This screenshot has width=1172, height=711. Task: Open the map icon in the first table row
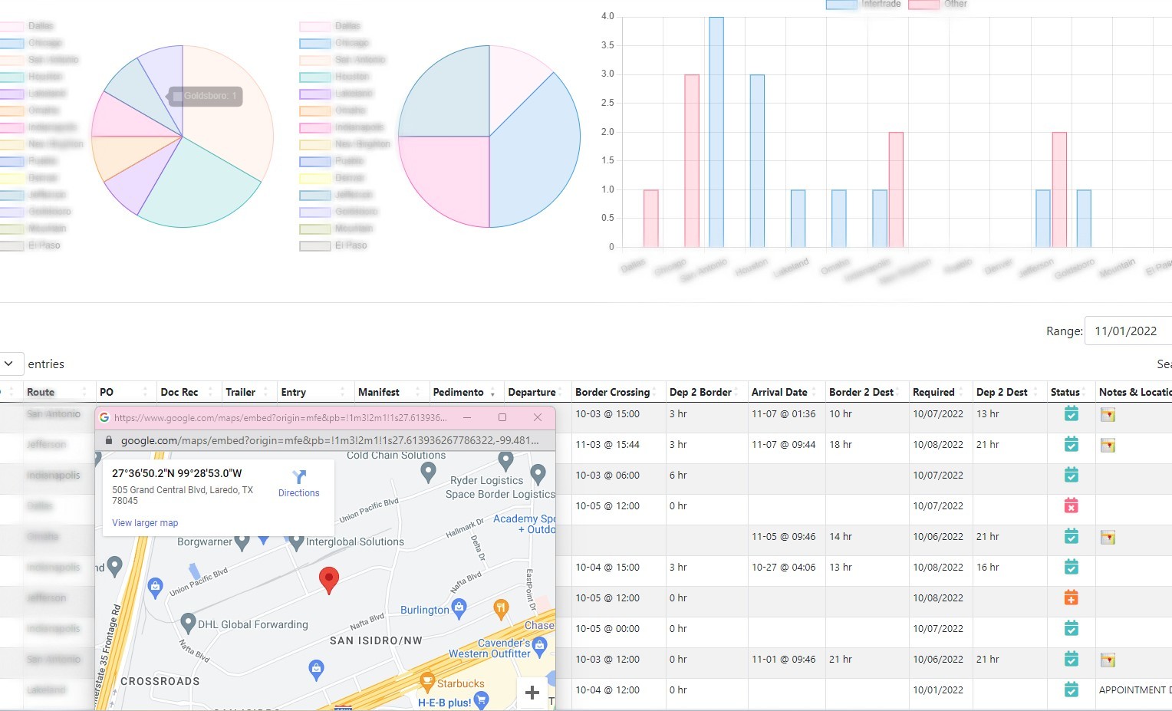pos(1107,415)
